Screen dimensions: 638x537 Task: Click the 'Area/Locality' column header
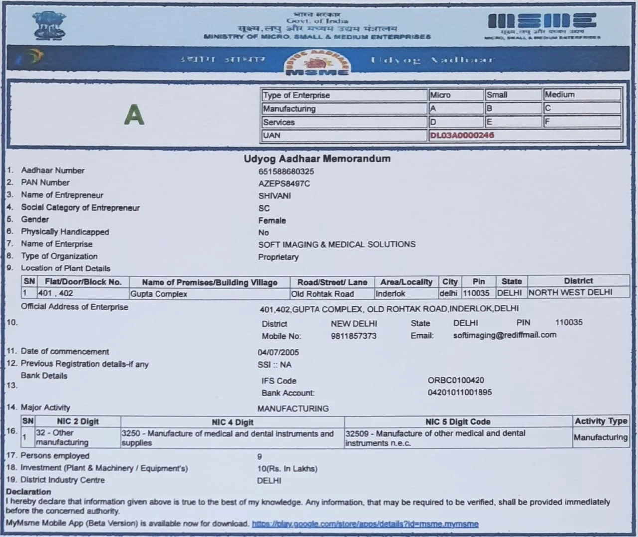point(406,282)
